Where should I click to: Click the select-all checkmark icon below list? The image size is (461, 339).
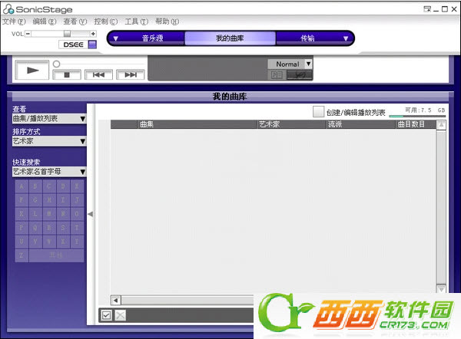pyautogui.click(x=106, y=315)
